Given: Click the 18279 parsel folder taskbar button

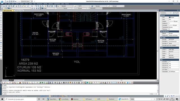Looking at the screenshot, I should [x=87, y=99].
